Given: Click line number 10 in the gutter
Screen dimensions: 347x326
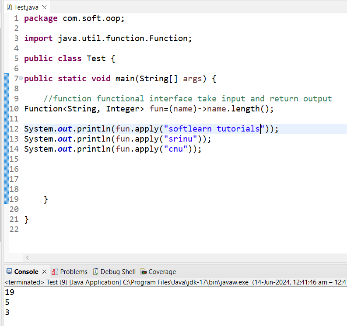Looking at the screenshot, I should point(14,109).
